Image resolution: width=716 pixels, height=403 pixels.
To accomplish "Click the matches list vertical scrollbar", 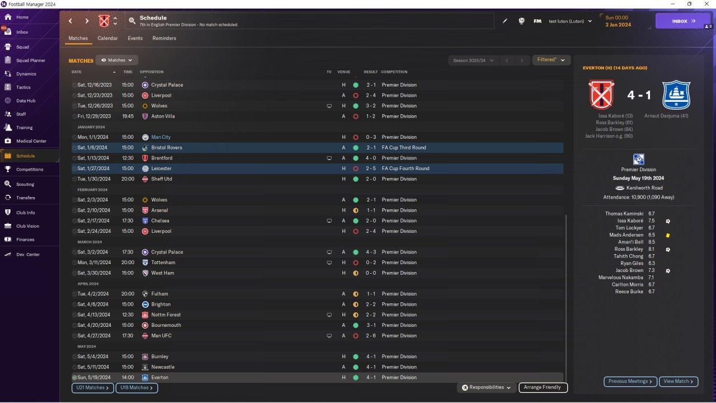I will [567, 297].
